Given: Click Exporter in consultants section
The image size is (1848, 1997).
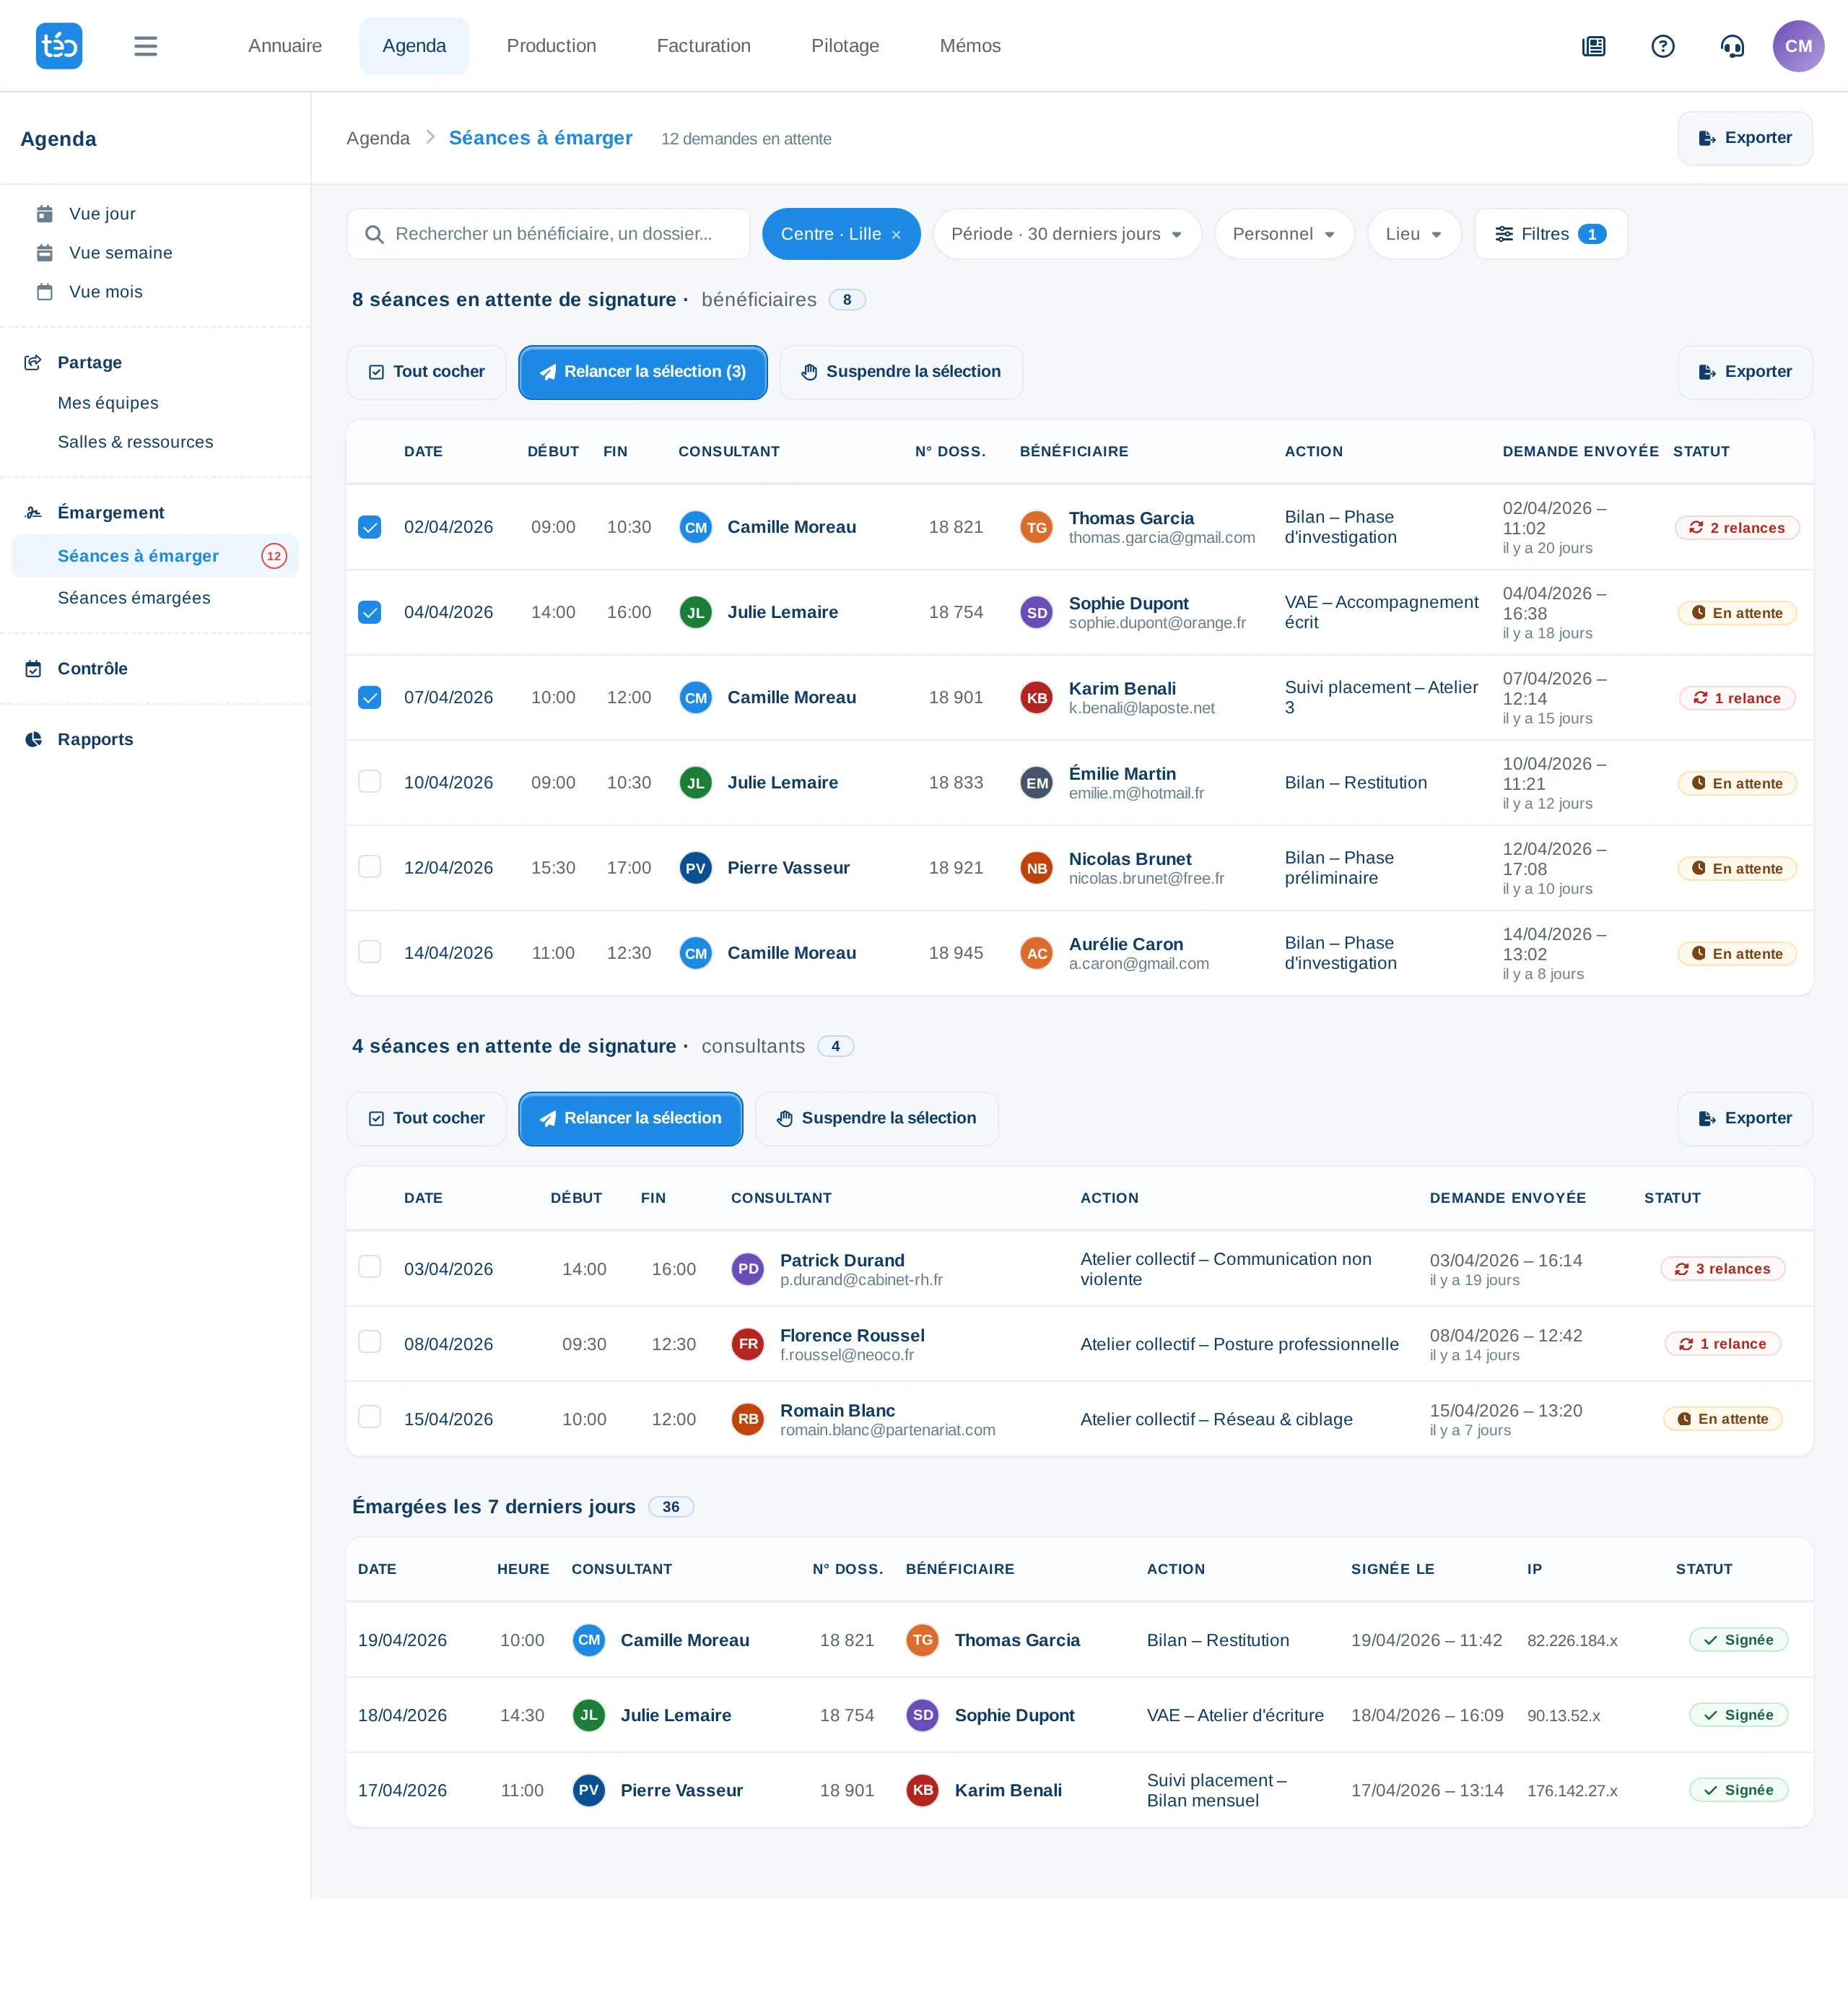Looking at the screenshot, I should point(1745,1118).
